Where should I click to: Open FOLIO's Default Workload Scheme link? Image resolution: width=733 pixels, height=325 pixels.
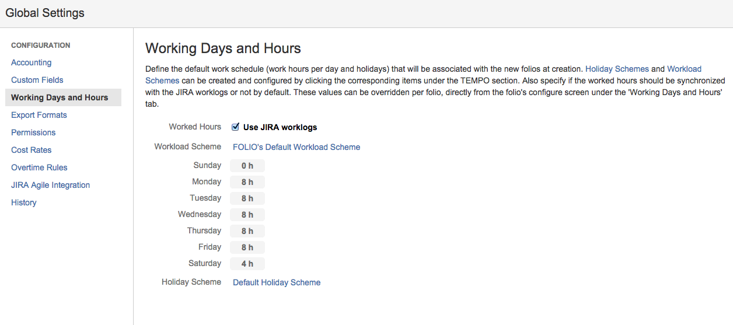pyautogui.click(x=296, y=147)
